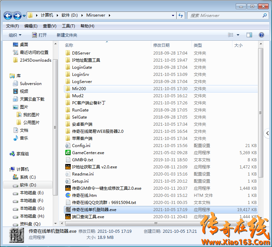Open the 帮助(H) menu
Screen dimensions: 272x247
(x=87, y=26)
